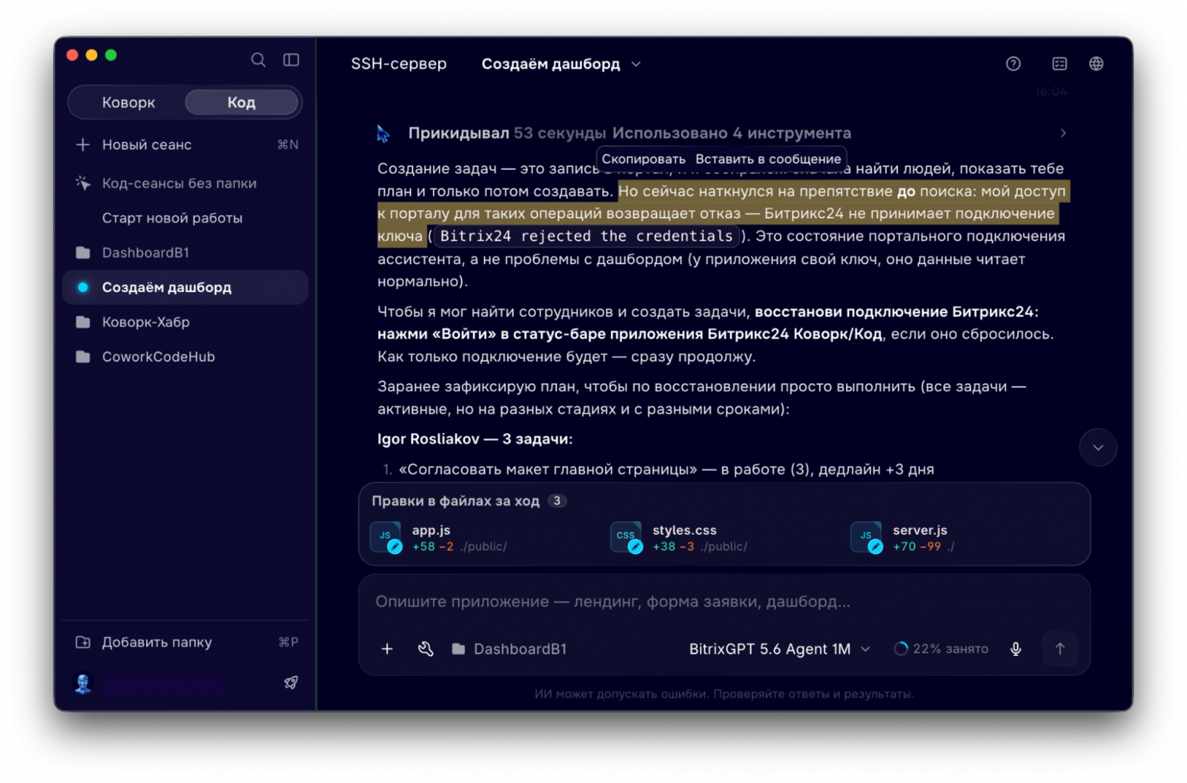Click Добавить папку in the sidebar

(x=186, y=642)
